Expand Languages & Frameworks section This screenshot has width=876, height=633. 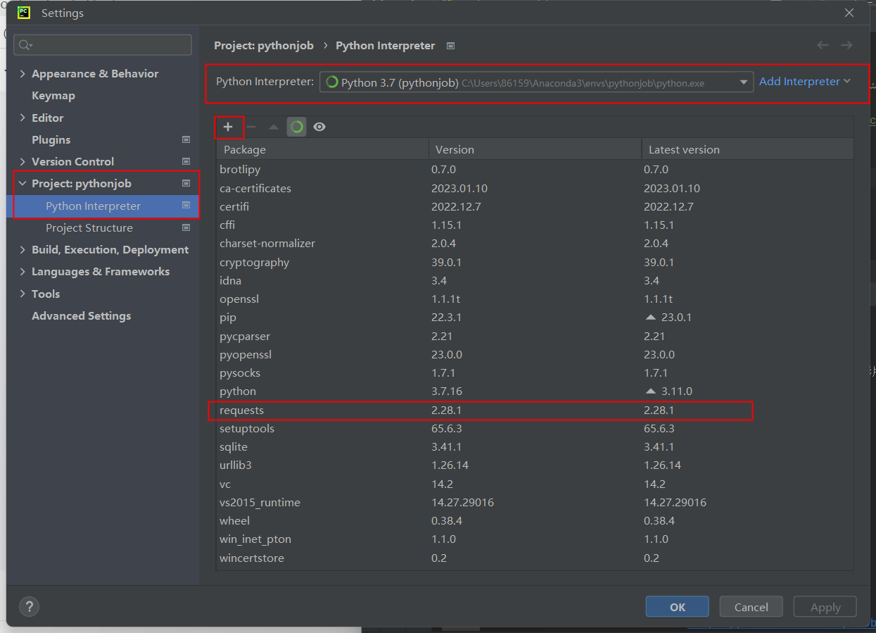[23, 272]
